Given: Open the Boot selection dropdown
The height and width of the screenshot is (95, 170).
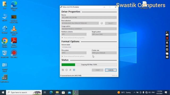Looking at the screenshot, I should pos(80,23).
